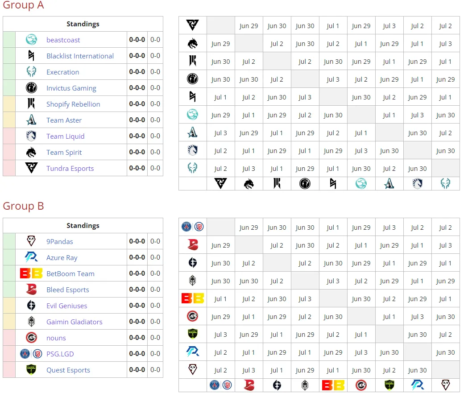The width and height of the screenshot is (468, 393).
Task: Click the beastcoast logo in Group A standings
Action: point(31,39)
